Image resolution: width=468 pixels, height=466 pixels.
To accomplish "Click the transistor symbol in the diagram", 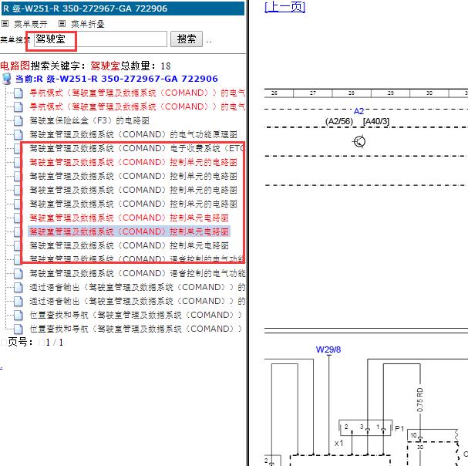I will (x=359, y=142).
